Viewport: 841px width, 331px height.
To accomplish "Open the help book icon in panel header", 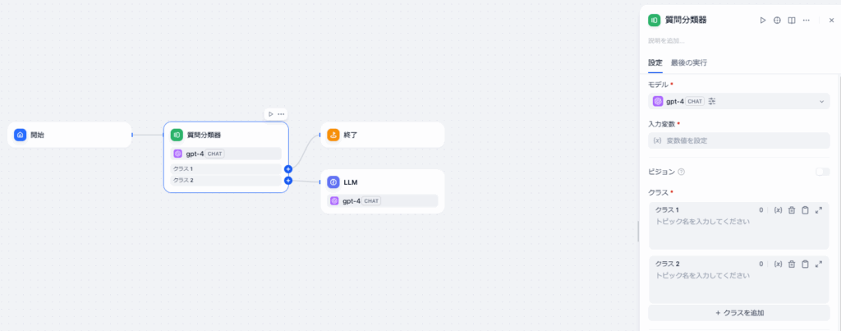I will pyautogui.click(x=792, y=20).
